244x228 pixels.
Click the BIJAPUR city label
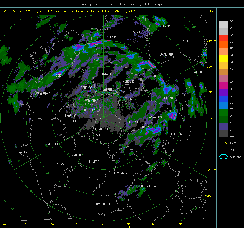point(110,37)
